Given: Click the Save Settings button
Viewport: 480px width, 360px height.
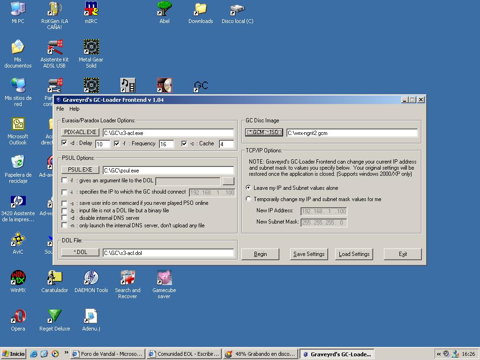Looking at the screenshot, I should click(x=308, y=254).
